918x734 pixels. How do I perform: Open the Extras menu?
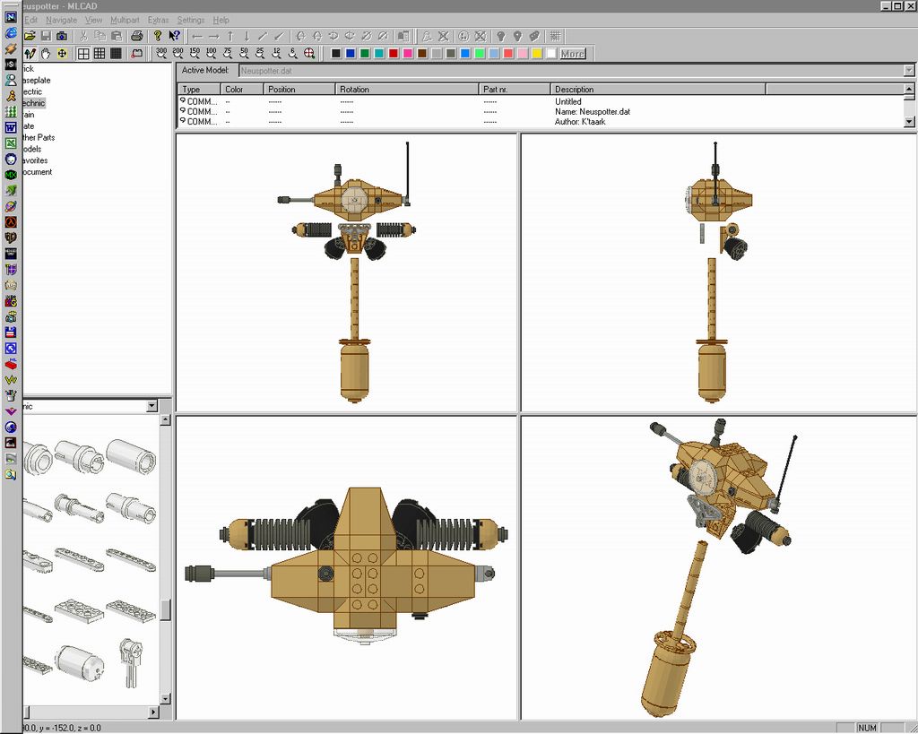pyautogui.click(x=158, y=20)
